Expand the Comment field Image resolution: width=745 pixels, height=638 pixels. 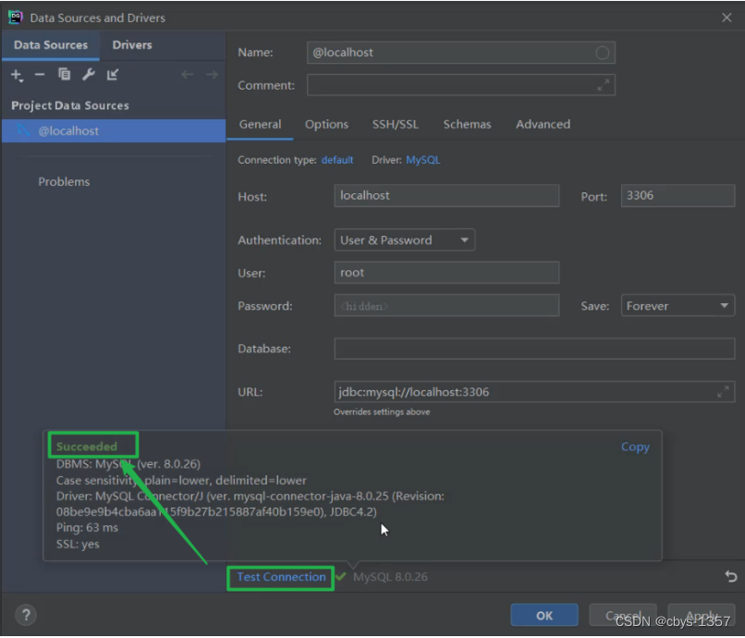(603, 86)
